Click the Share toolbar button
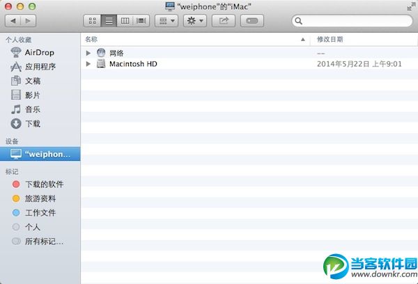418x284 pixels. pos(224,21)
